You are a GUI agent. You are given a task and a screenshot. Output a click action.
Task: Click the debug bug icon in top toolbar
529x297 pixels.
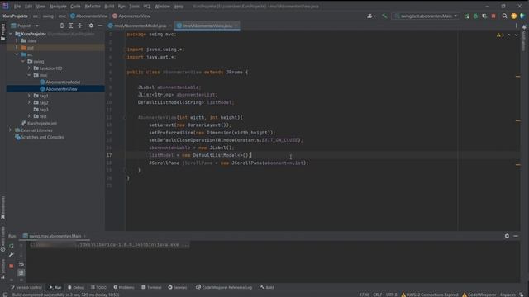[x=476, y=16]
